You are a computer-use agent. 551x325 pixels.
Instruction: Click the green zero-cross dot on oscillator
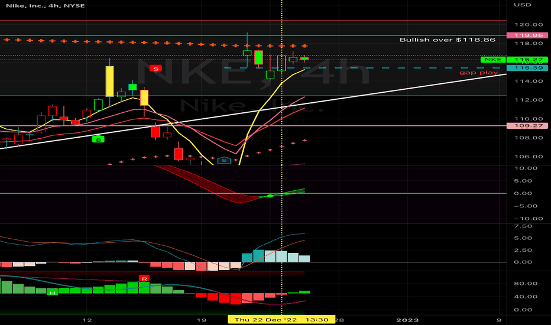(270, 196)
